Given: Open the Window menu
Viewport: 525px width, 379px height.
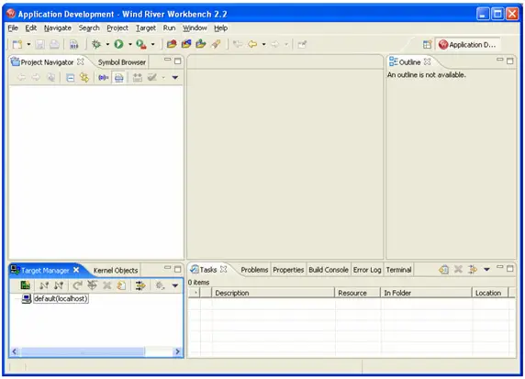Looking at the screenshot, I should tap(195, 28).
